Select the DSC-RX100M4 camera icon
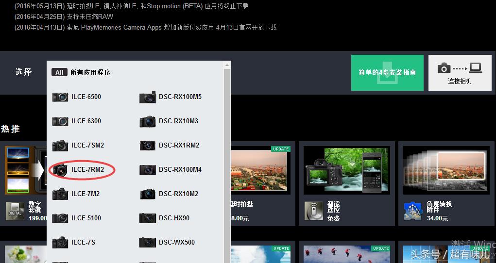The height and width of the screenshot is (263, 496). point(148,170)
